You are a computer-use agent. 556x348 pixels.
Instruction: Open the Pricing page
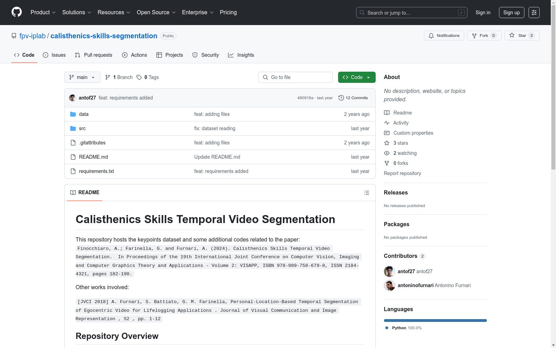coord(228,12)
